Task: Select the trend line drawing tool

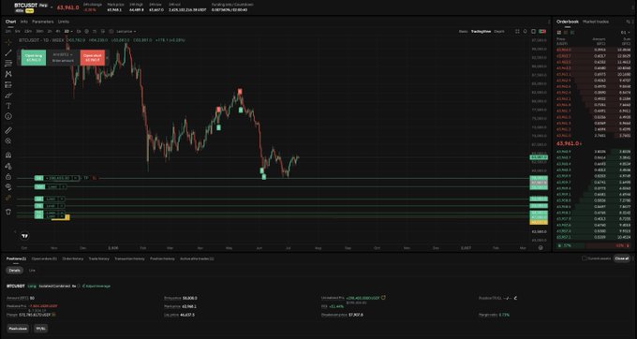Action: coord(8,52)
